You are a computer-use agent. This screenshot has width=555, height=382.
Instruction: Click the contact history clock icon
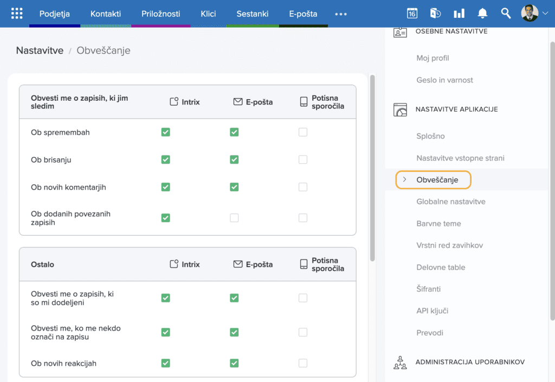tap(435, 14)
